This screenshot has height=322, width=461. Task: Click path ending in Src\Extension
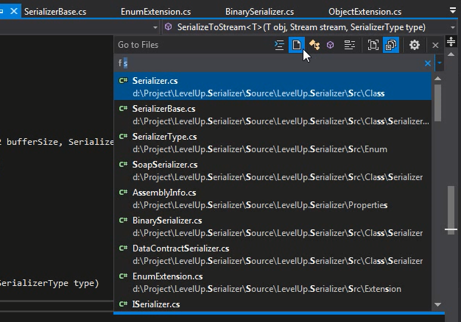point(267,289)
